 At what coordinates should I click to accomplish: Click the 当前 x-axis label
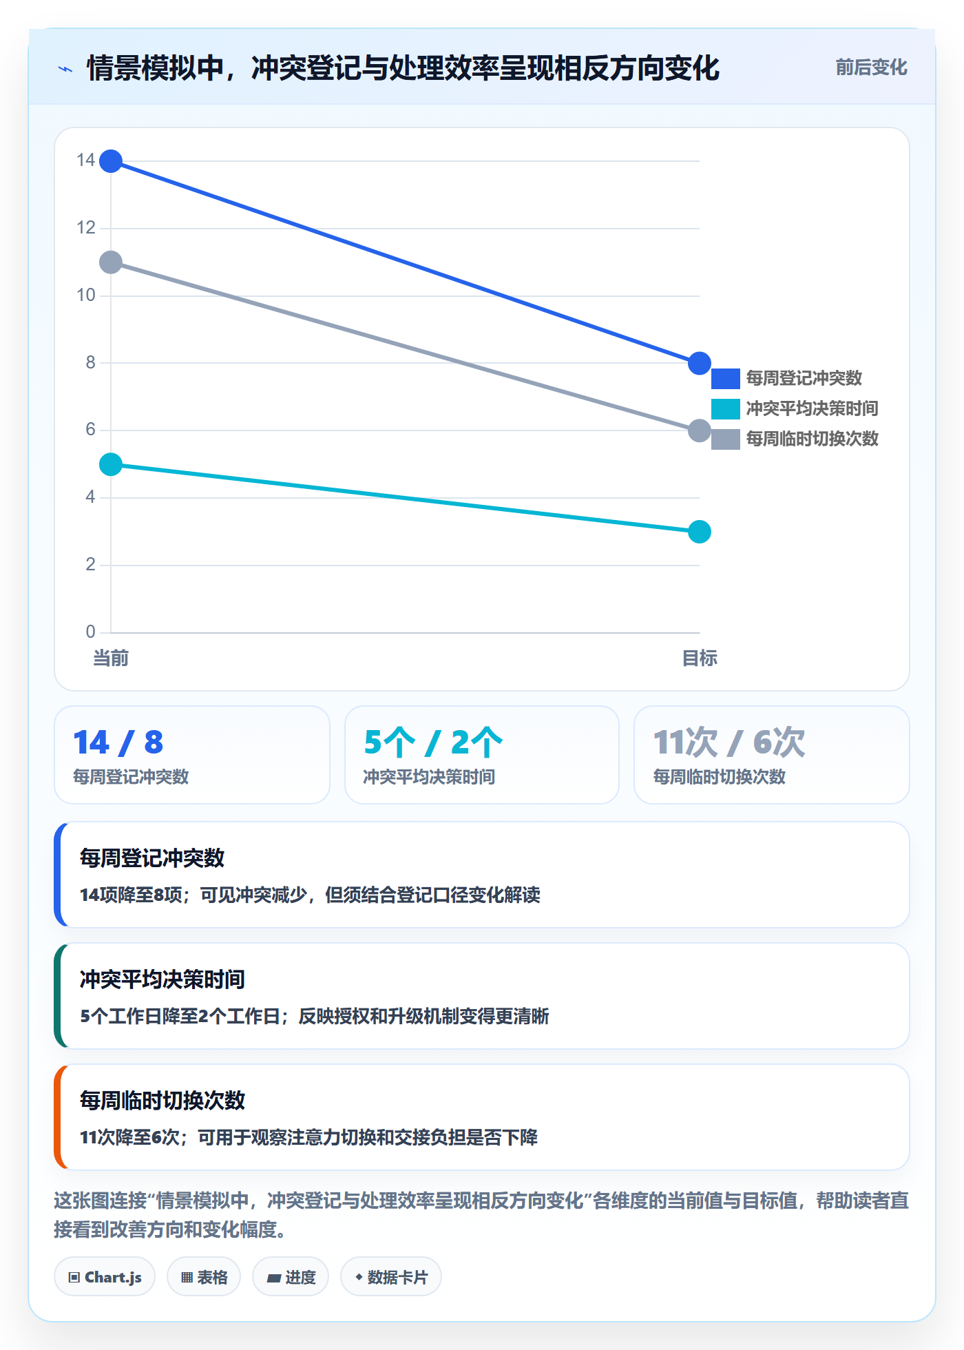[x=111, y=658]
